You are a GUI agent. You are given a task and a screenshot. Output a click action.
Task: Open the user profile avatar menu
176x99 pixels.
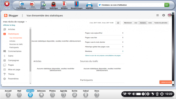tap(170, 15)
